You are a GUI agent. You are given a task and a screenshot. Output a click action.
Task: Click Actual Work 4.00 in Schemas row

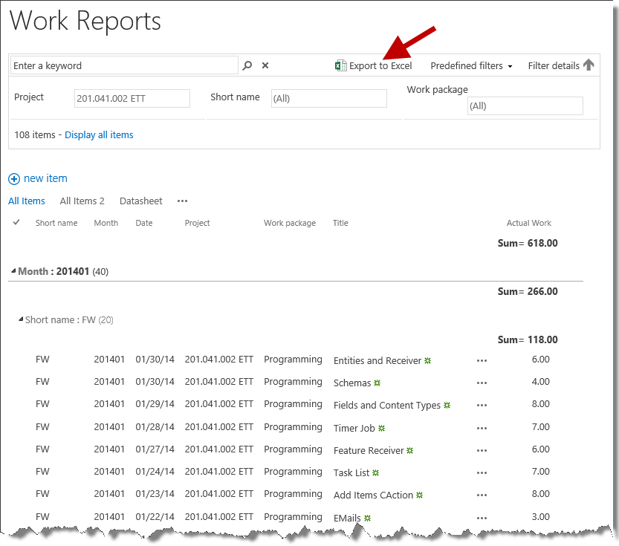tap(540, 382)
